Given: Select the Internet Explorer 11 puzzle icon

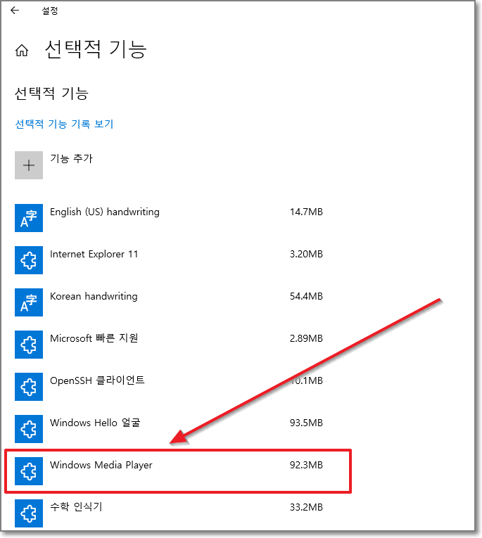Looking at the screenshot, I should [29, 260].
